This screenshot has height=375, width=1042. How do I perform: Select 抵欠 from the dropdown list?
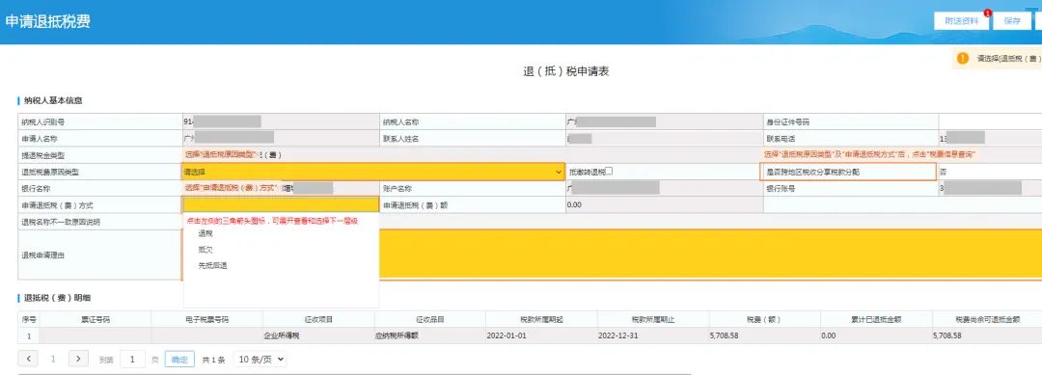(x=206, y=250)
